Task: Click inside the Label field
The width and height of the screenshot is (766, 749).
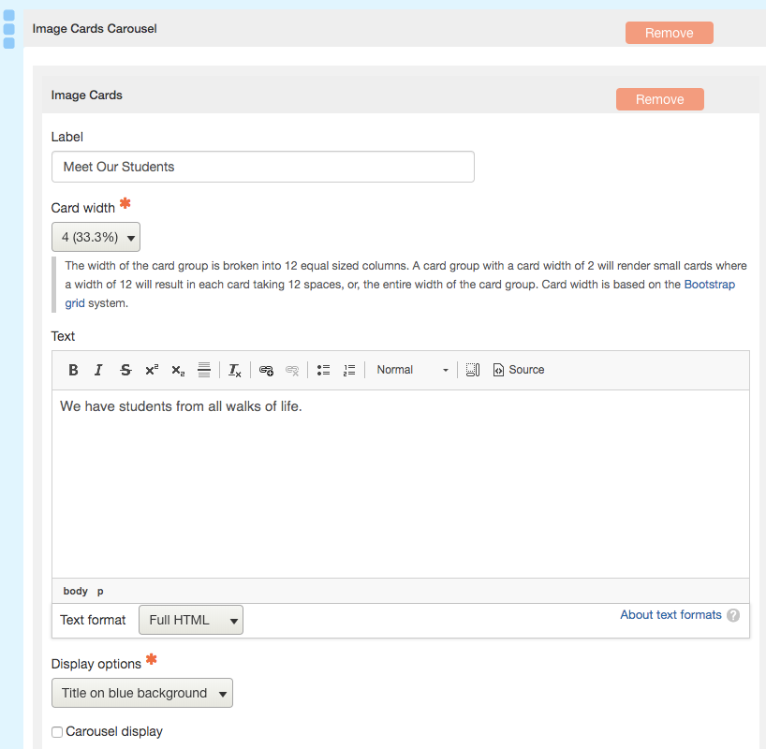Action: pyautogui.click(x=262, y=166)
